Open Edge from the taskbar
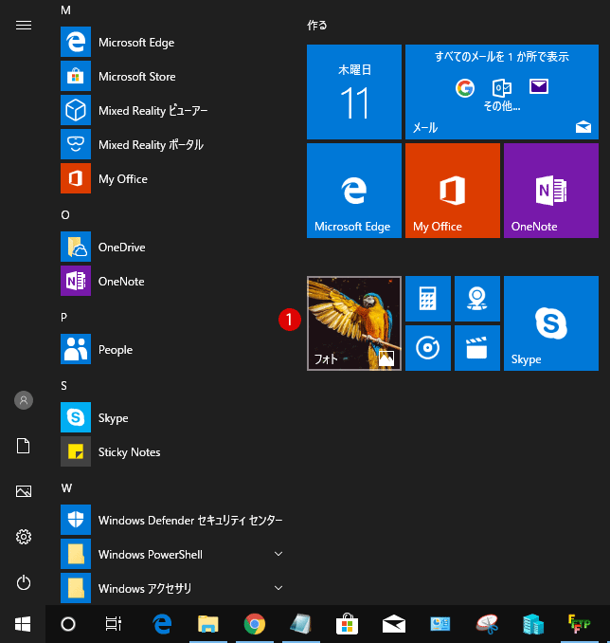This screenshot has height=643, width=610. point(162,624)
